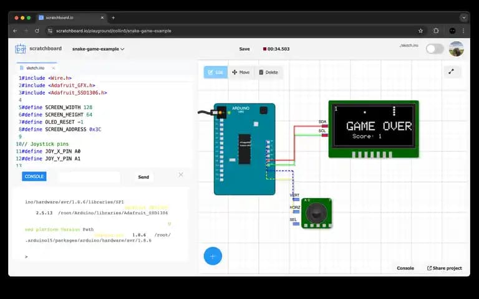Viewport: 479px width, 299px height.
Task: Click the line "#define SCREEN_ADDRESS 0x3C"
Action: (x=61, y=130)
